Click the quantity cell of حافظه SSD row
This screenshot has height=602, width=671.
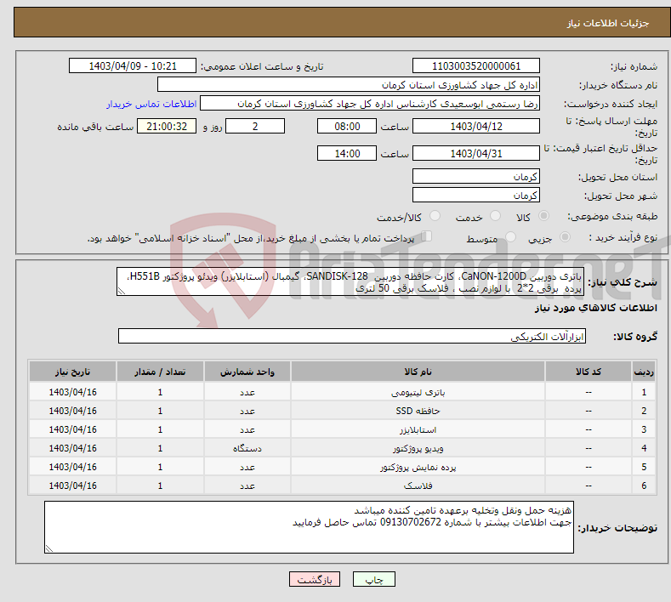pos(160,411)
